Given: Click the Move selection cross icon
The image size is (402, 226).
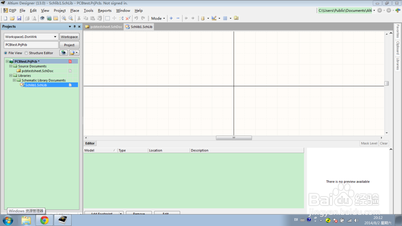Looking at the screenshot, I should click(x=114, y=18).
